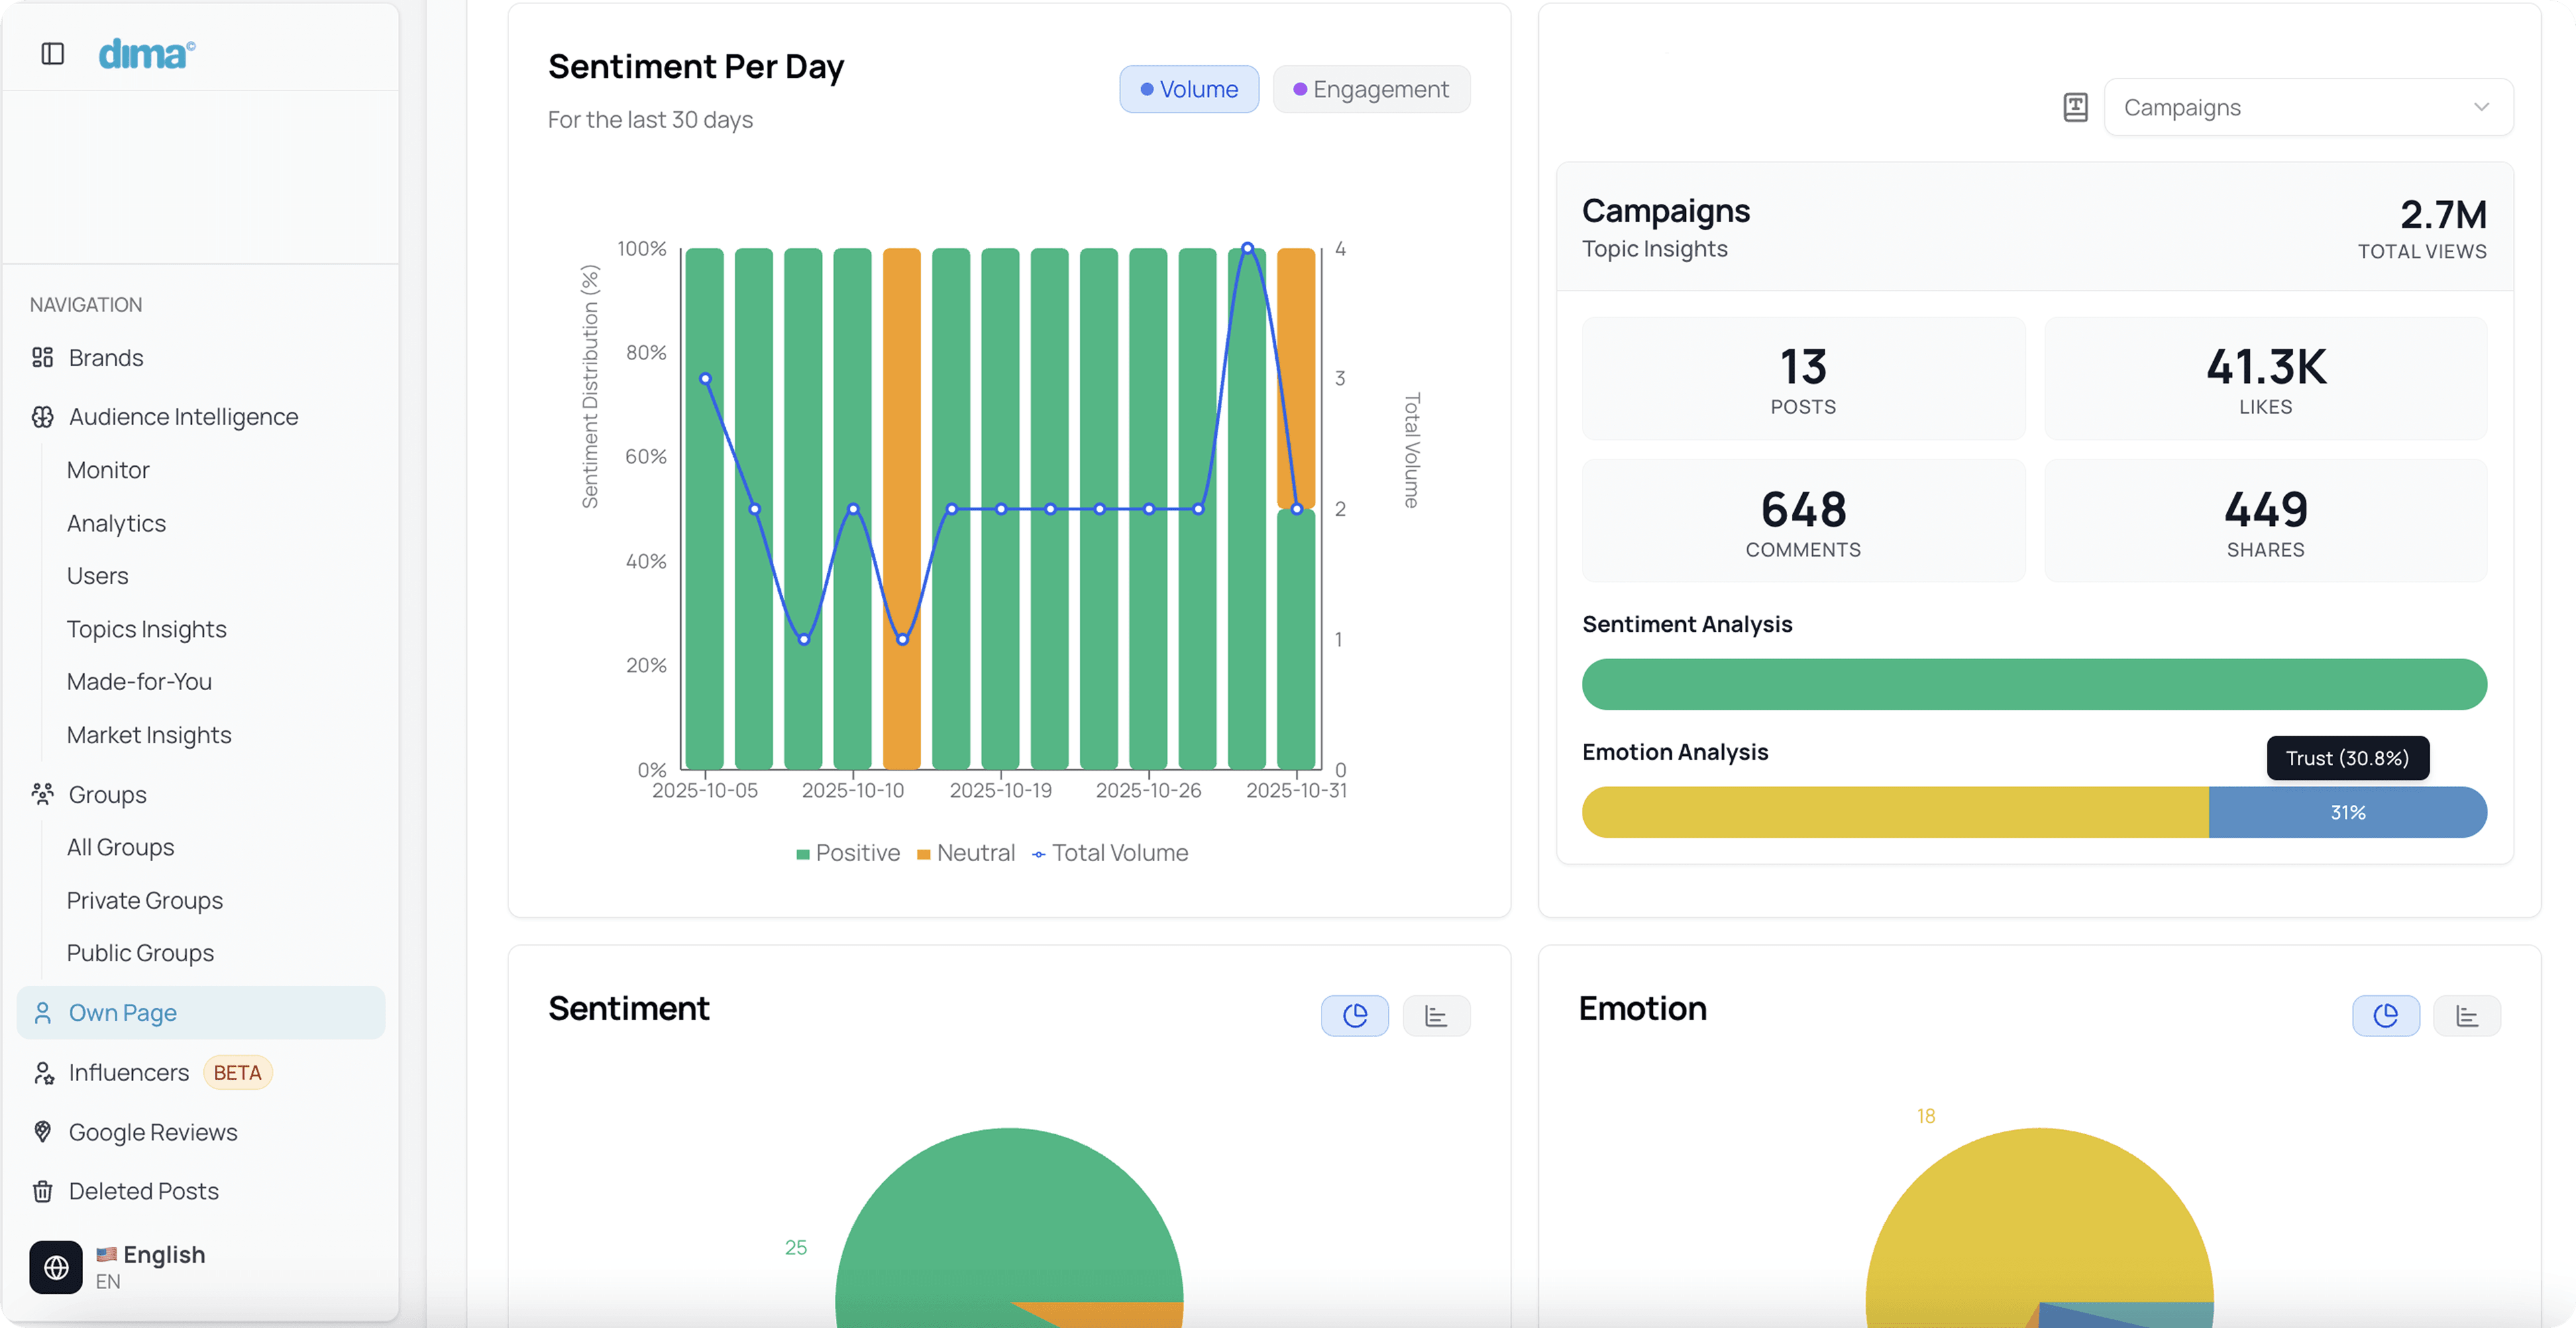Collapse sidebar with panel toggle icon
This screenshot has width=2576, height=1328.
coord(53,54)
